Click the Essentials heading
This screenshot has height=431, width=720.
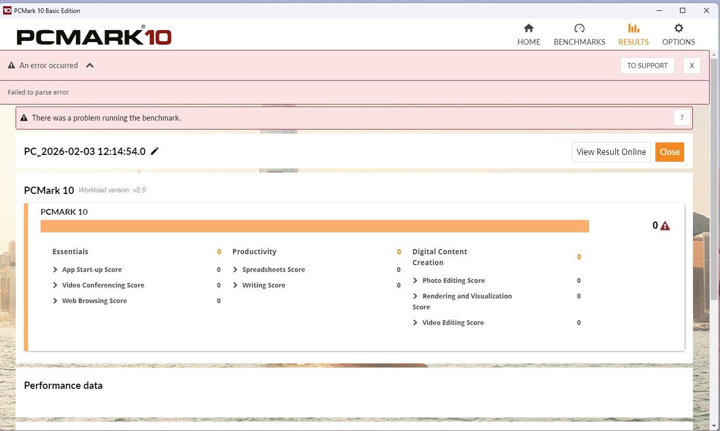tap(70, 252)
